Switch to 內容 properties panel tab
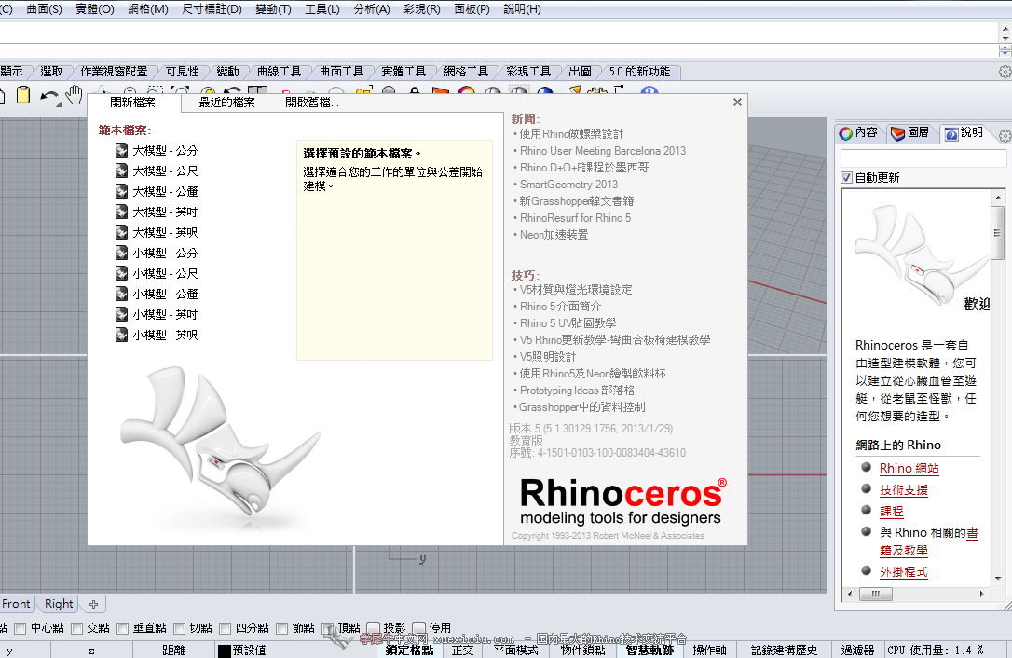This screenshot has height=658, width=1012. (858, 133)
